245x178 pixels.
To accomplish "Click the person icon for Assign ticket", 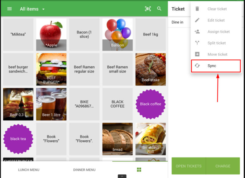I will 197,32.
